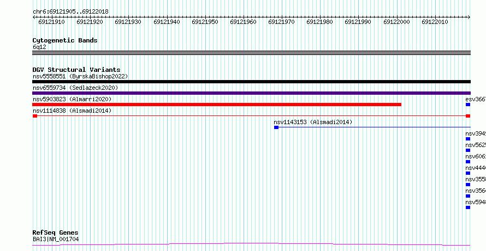Image resolution: width=486 pixels, height=251 pixels.
Task: Open the nsv1143153 (Alsmadi2014) label
Action: 313,122
